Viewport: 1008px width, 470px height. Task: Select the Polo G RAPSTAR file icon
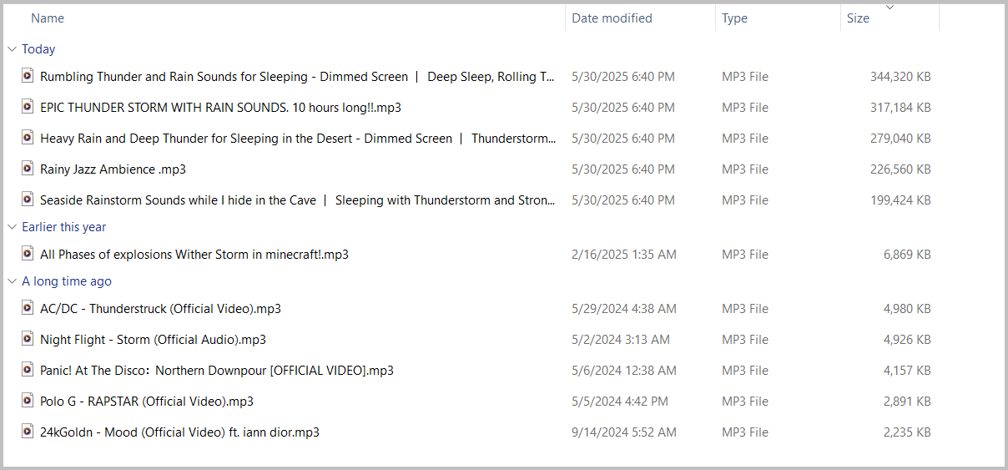point(28,402)
